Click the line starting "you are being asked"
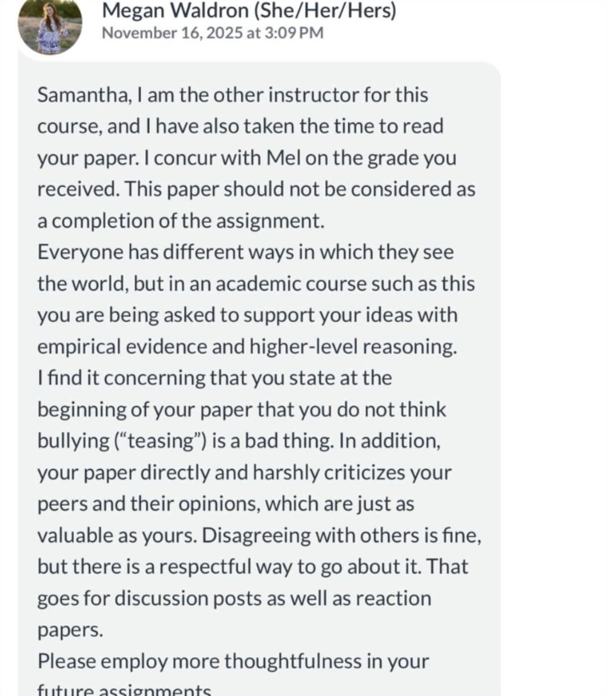 tap(247, 315)
